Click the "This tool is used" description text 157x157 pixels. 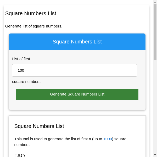31,139
